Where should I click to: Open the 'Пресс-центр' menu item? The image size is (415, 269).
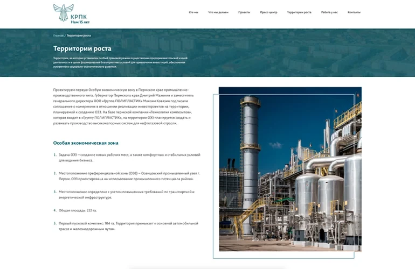268,12
